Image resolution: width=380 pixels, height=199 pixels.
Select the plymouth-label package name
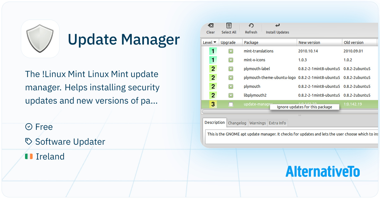pyautogui.click(x=257, y=69)
